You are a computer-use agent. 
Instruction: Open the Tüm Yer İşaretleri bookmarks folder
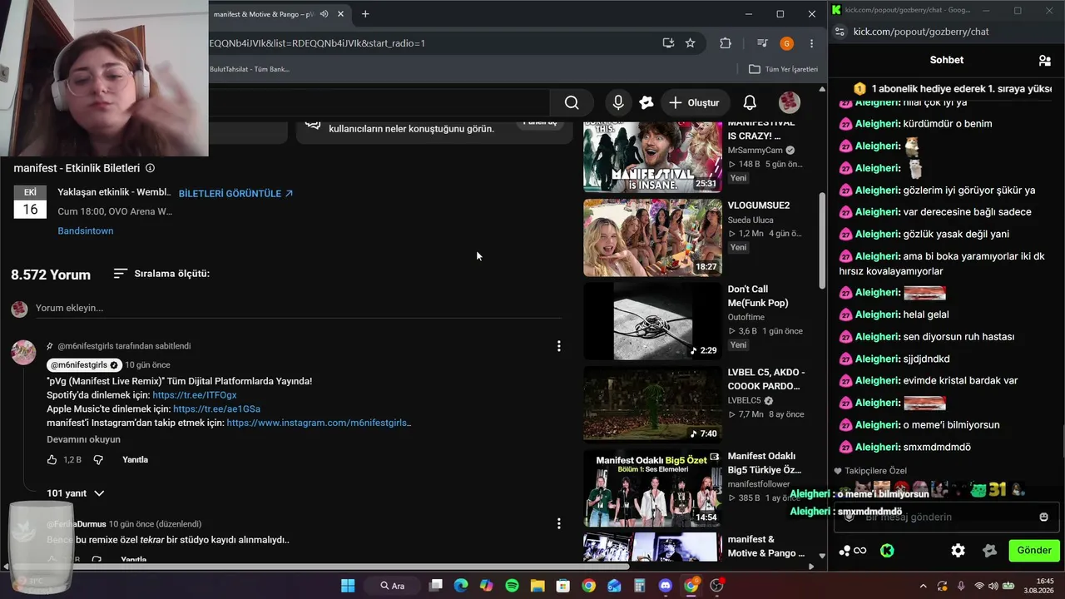tap(783, 69)
